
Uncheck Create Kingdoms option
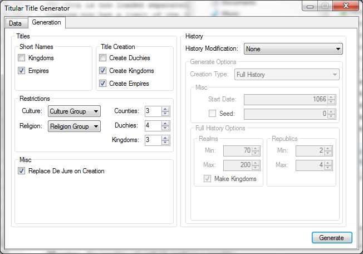coord(102,71)
